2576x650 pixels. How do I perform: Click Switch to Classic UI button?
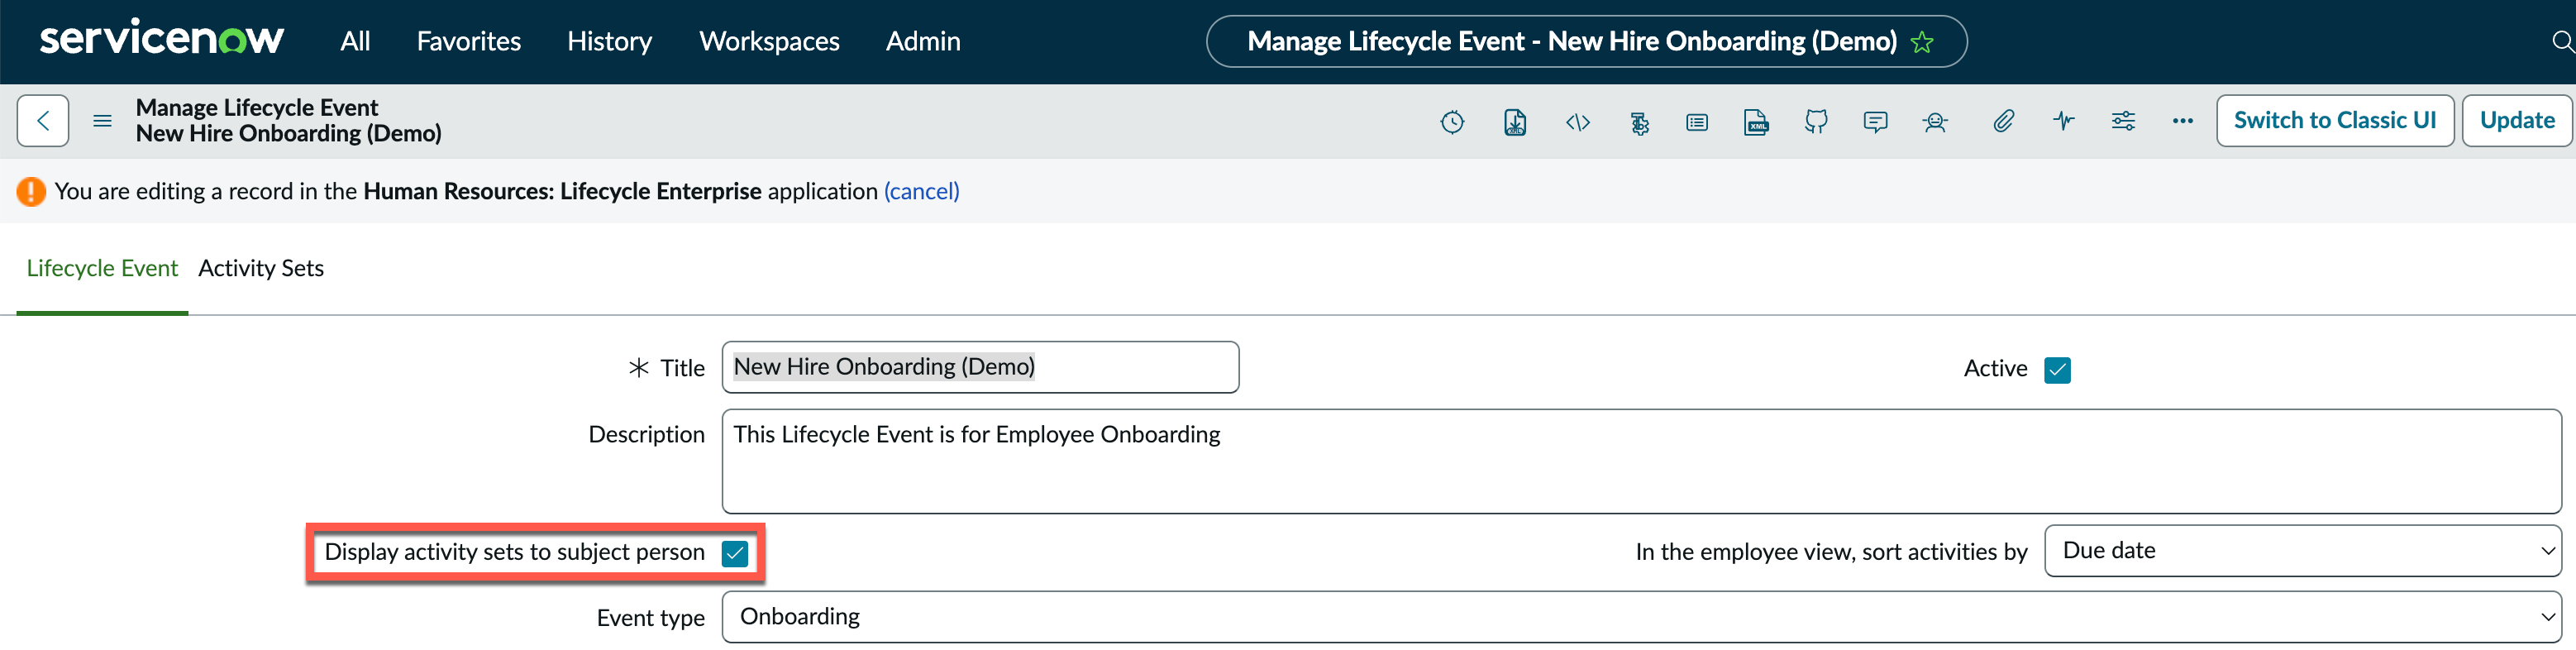point(2335,121)
